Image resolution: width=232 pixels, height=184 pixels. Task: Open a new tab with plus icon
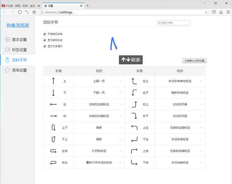tap(88, 6)
